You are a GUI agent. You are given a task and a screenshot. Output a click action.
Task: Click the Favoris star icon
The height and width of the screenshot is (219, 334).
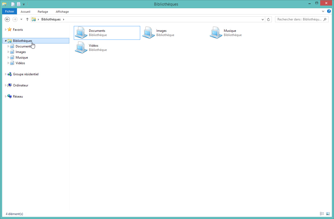click(x=10, y=29)
